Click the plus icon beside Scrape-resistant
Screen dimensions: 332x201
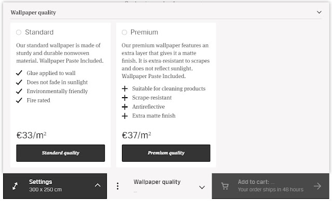pyautogui.click(x=125, y=98)
